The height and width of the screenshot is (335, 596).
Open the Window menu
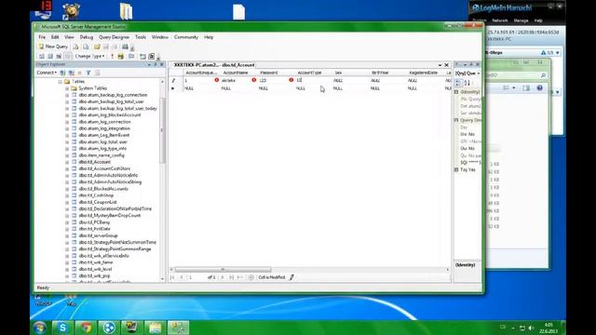(159, 37)
